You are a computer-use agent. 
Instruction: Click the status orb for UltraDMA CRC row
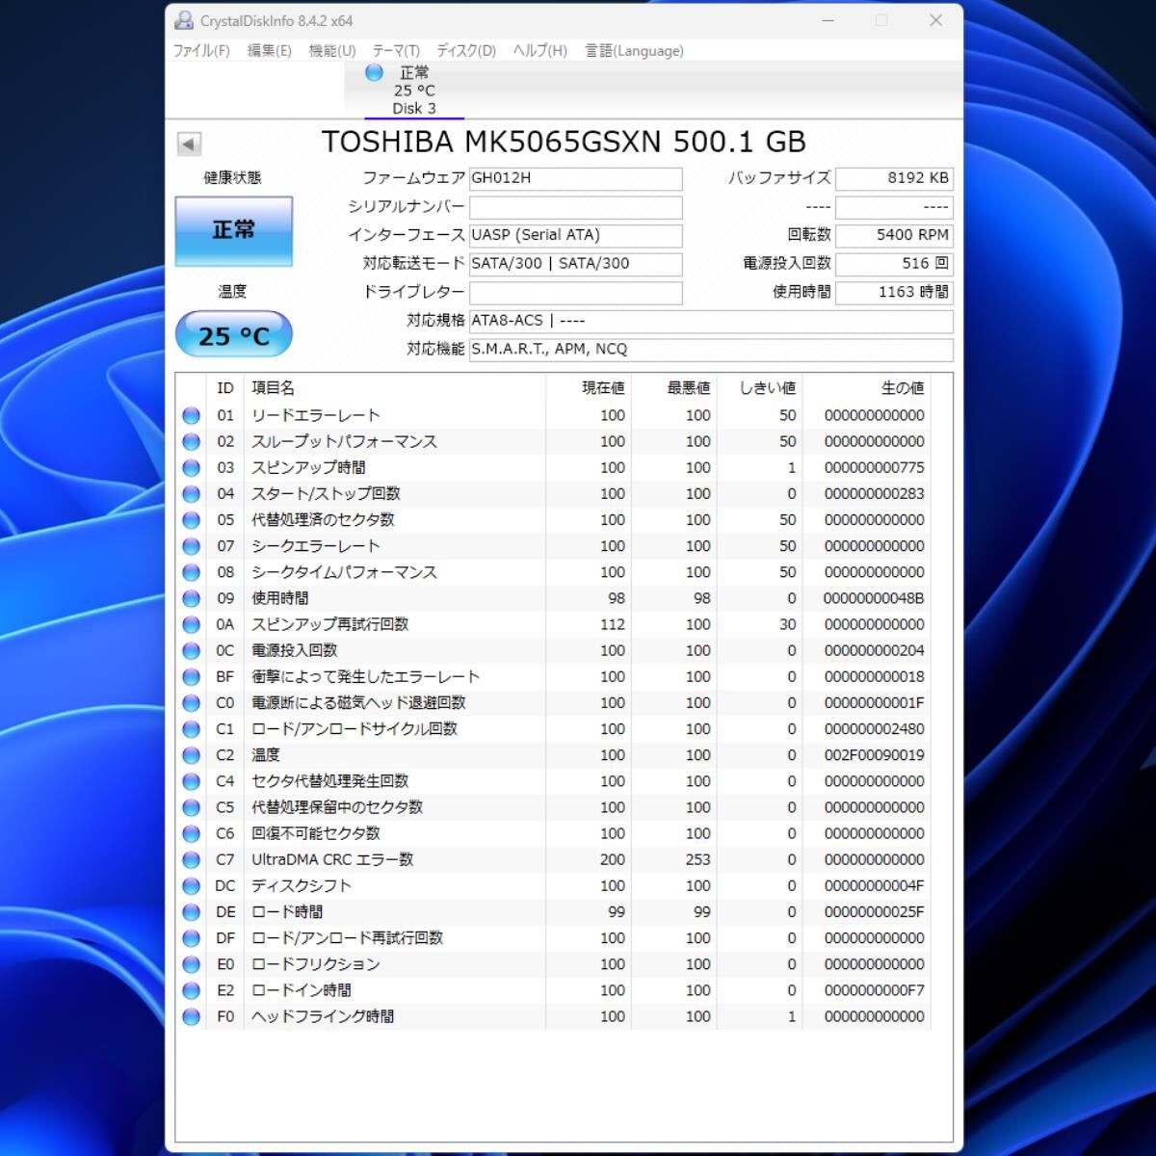[x=191, y=860]
